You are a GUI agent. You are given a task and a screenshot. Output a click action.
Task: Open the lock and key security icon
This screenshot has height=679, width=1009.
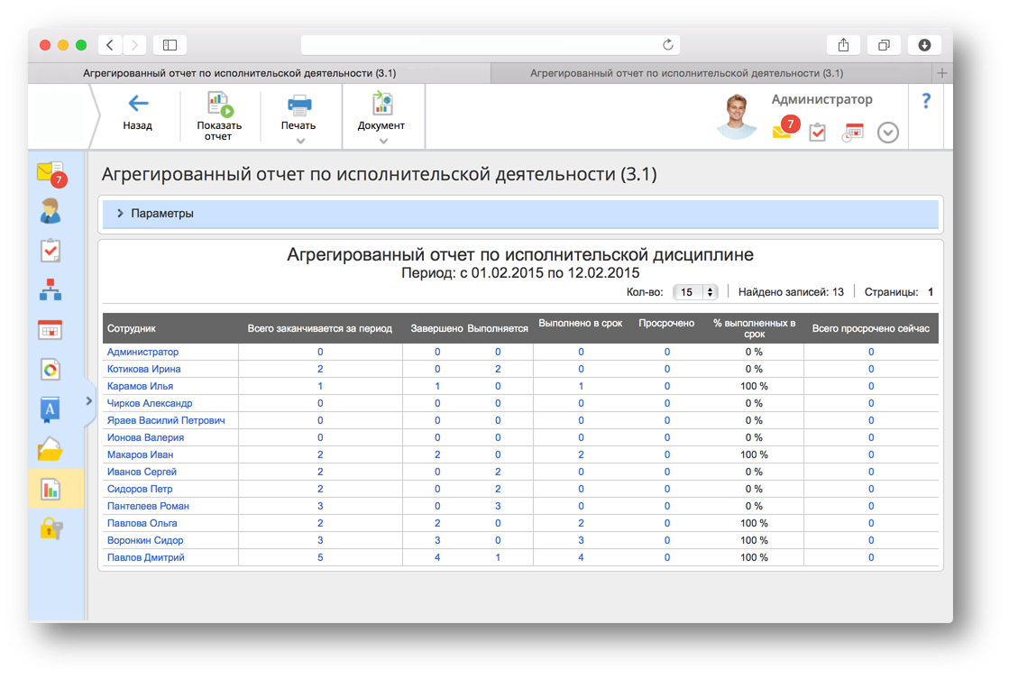pyautogui.click(x=50, y=528)
